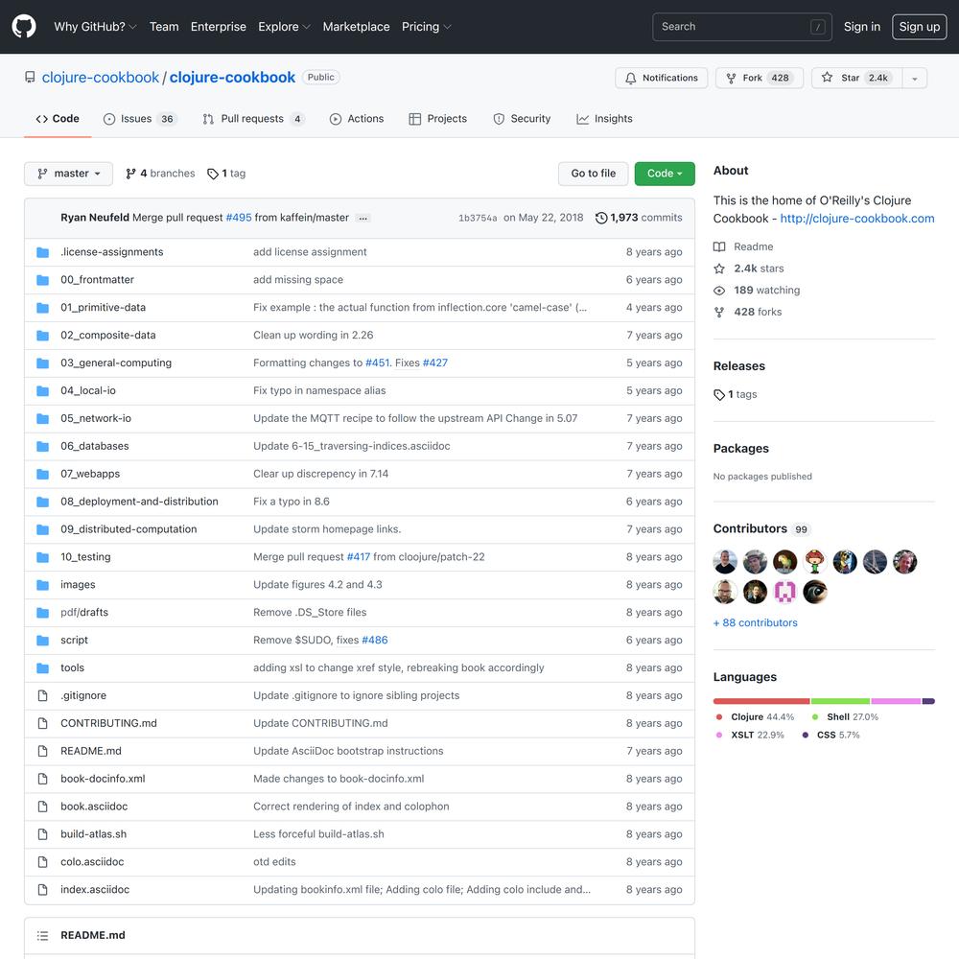The height and width of the screenshot is (959, 959).
Task: Expand the Star lists dropdown arrow
Action: 914,79
